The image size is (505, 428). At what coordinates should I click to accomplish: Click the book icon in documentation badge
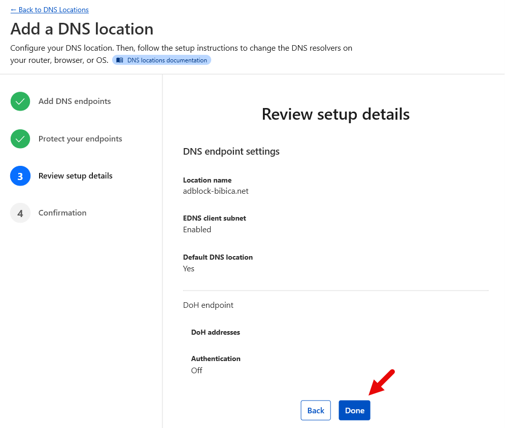point(120,60)
